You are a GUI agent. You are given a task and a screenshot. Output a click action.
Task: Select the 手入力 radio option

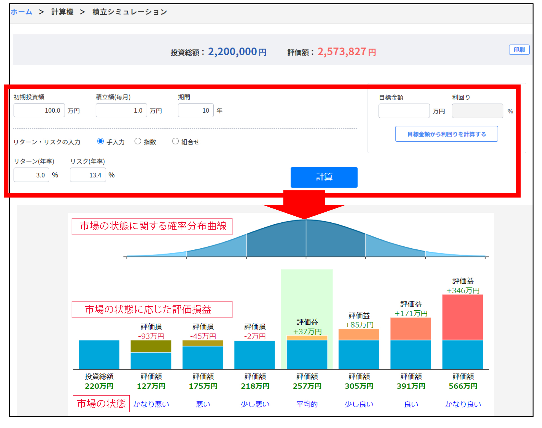(100, 141)
